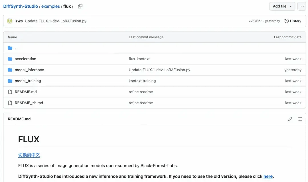Click the pencil icon to edit README.md
This screenshot has width=308, height=182.
290,119
